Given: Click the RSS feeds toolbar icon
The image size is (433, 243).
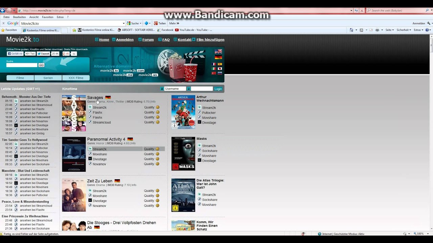Looking at the screenshot, I should click(361, 30).
